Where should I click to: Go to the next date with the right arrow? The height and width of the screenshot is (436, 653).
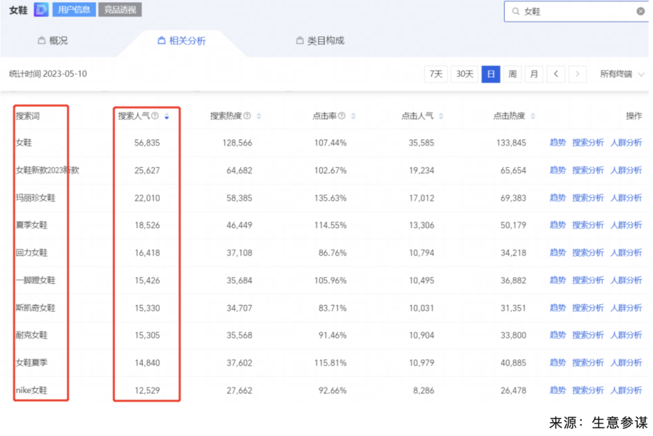click(x=577, y=74)
